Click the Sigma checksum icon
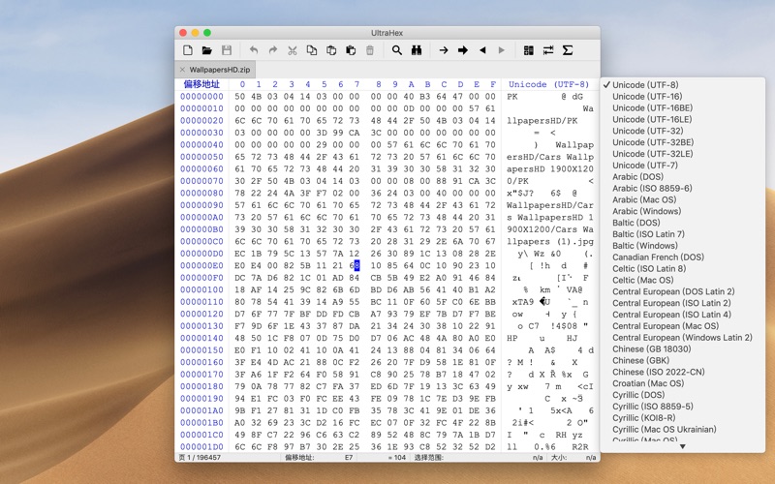Screen dimensions: 775x484 [x=568, y=50]
